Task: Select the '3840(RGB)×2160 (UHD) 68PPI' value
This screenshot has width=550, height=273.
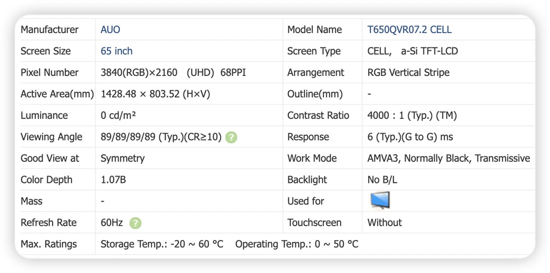Action: coord(173,72)
